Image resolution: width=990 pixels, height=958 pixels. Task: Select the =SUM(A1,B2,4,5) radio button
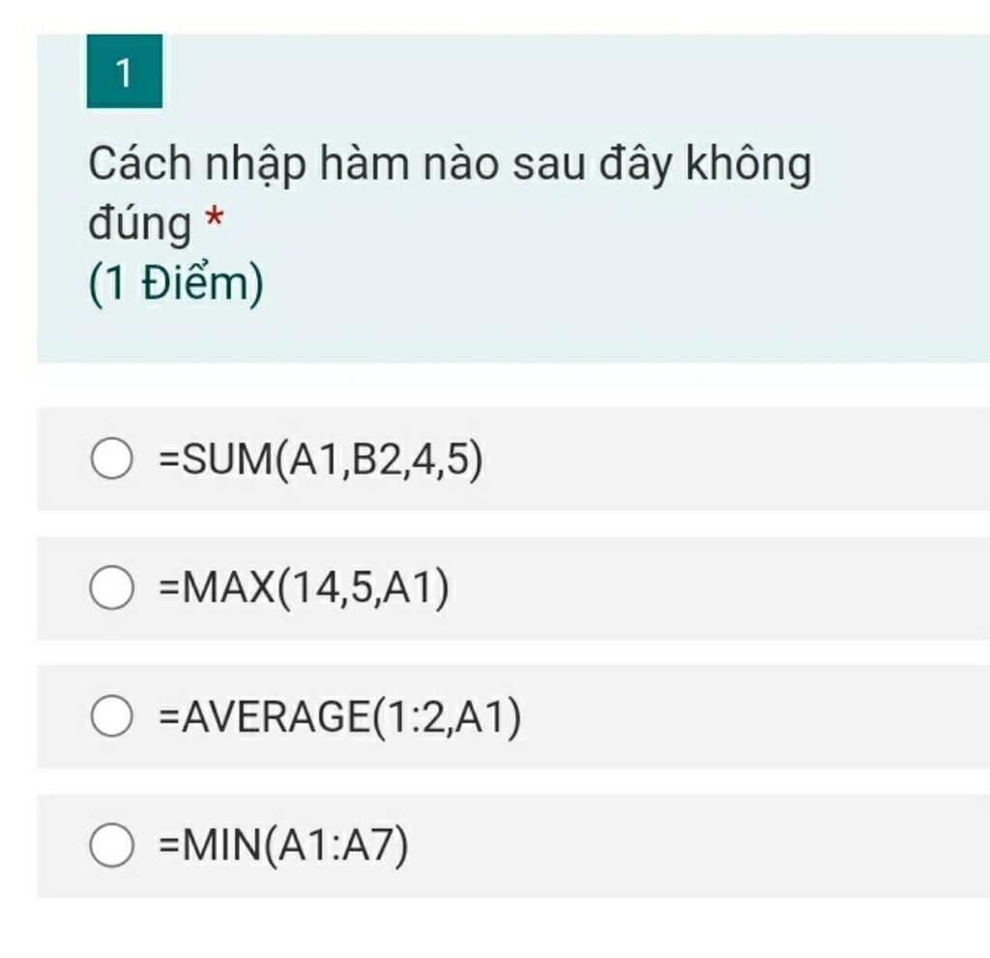112,459
